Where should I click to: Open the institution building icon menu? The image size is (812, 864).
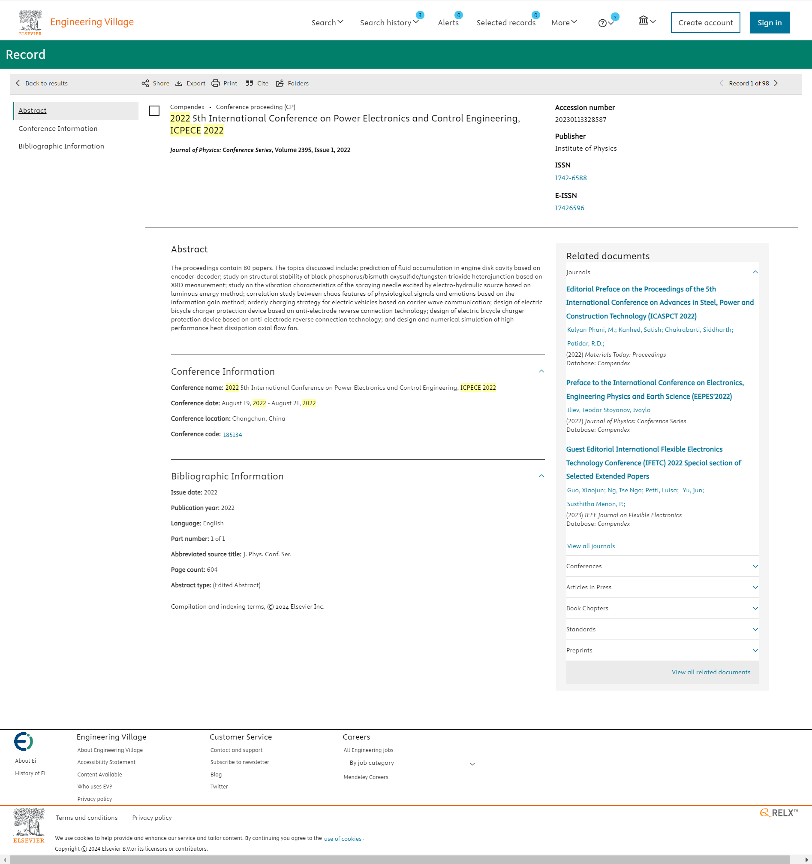click(x=647, y=21)
